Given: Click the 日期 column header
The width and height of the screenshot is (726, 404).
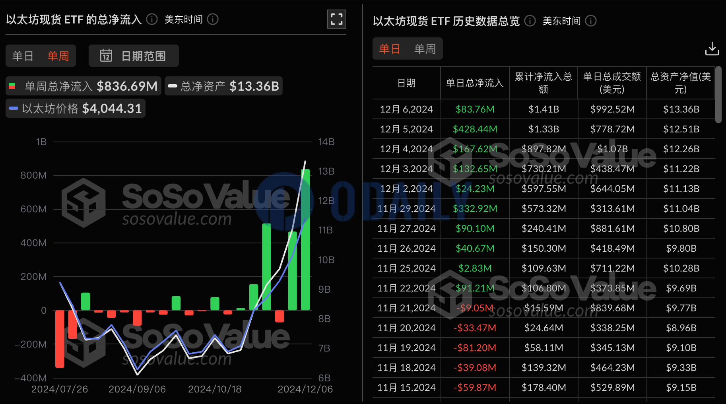Looking at the screenshot, I should coord(406,83).
